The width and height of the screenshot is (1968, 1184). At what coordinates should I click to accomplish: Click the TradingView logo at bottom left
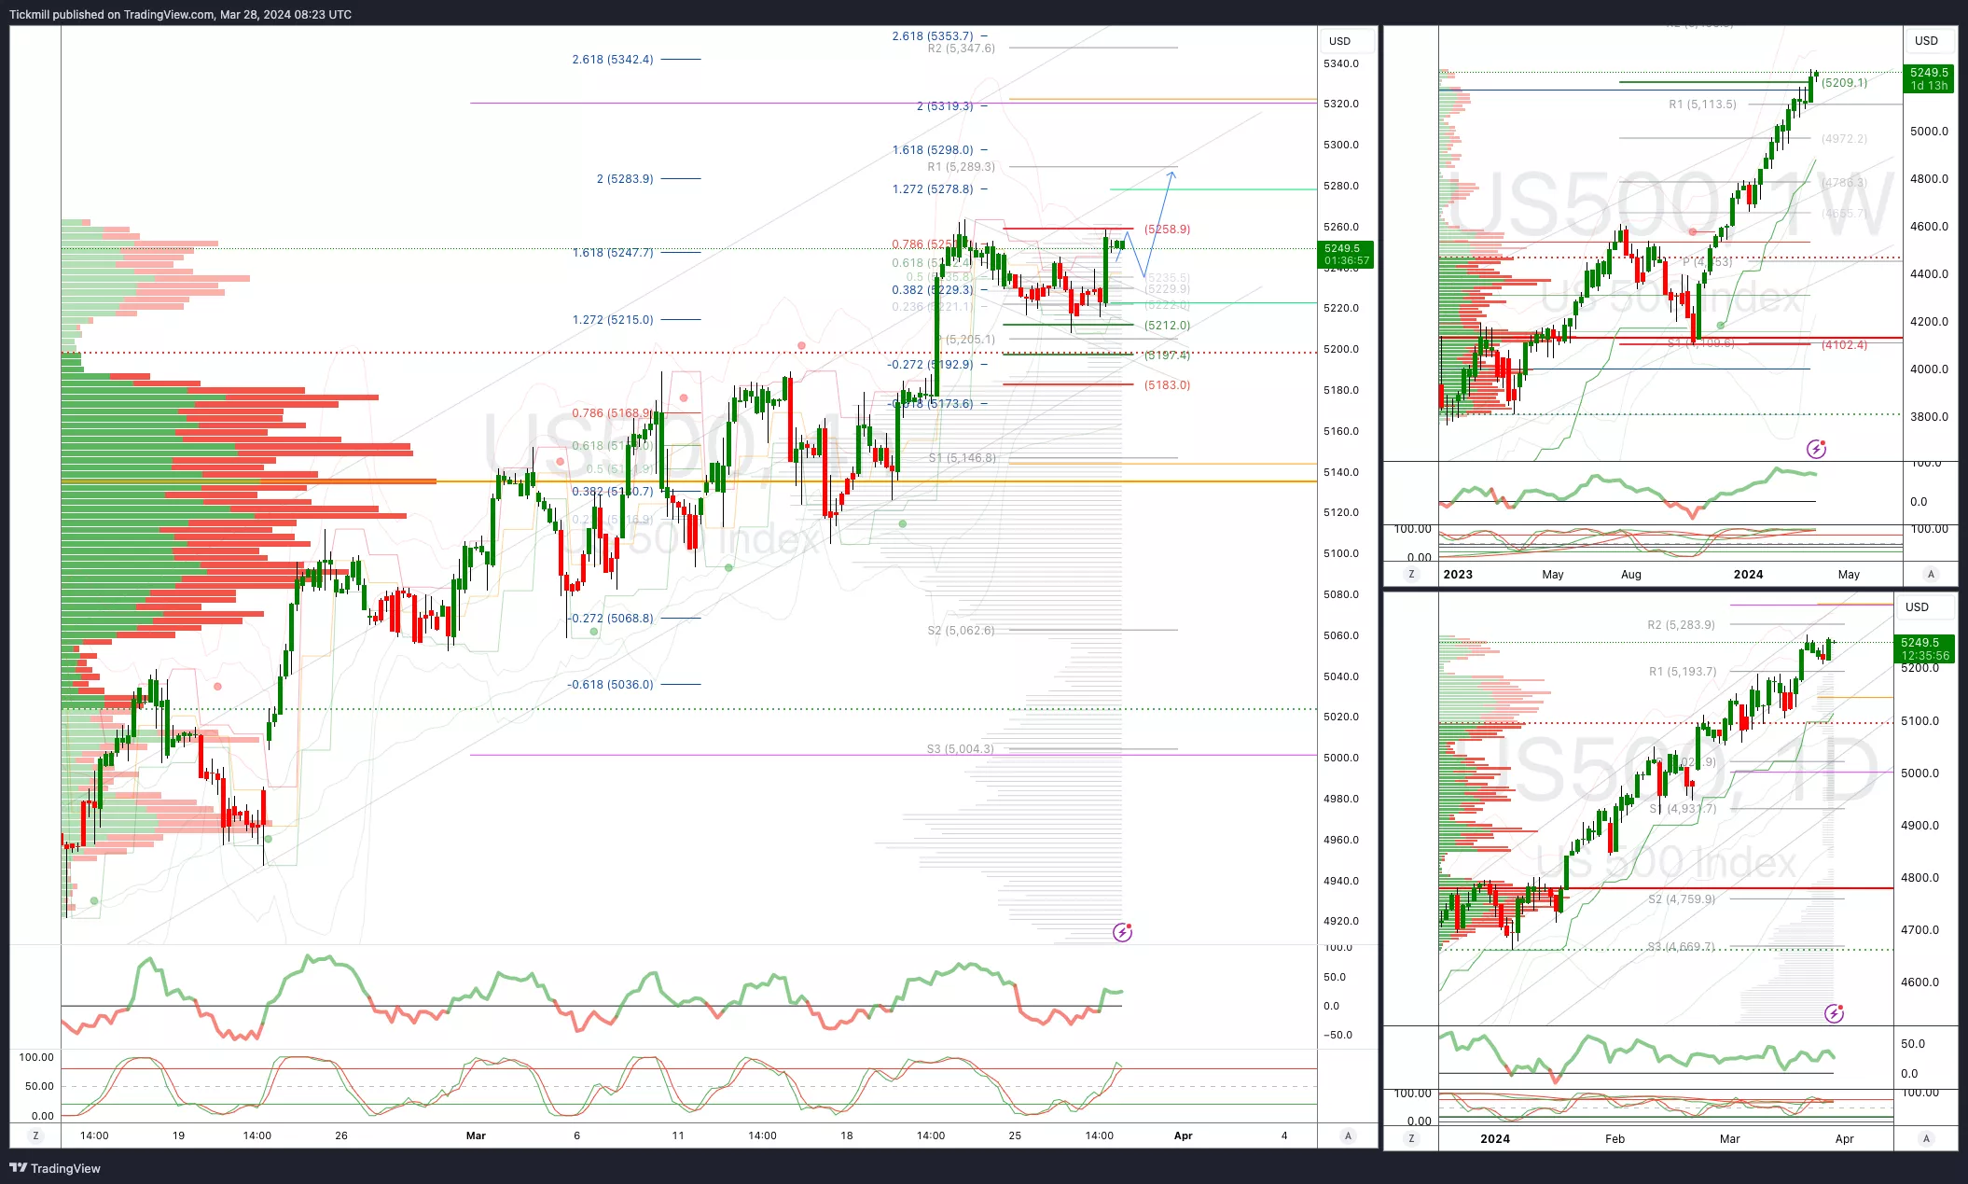pos(55,1168)
